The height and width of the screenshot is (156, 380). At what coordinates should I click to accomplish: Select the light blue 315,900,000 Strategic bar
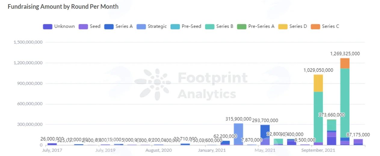(239, 134)
